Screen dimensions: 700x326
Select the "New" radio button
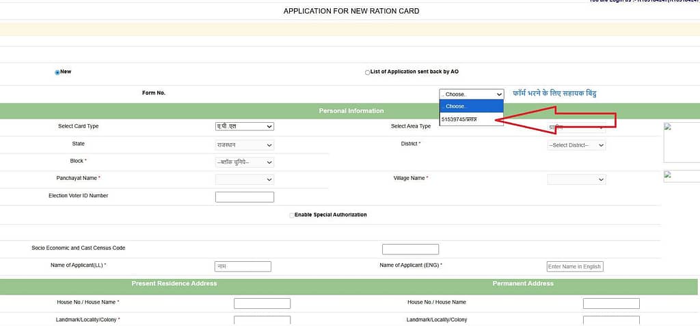57,72
